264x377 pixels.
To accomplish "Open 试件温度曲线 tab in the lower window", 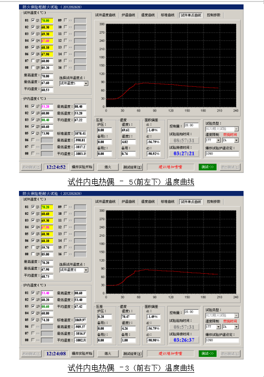I will coord(105,202).
